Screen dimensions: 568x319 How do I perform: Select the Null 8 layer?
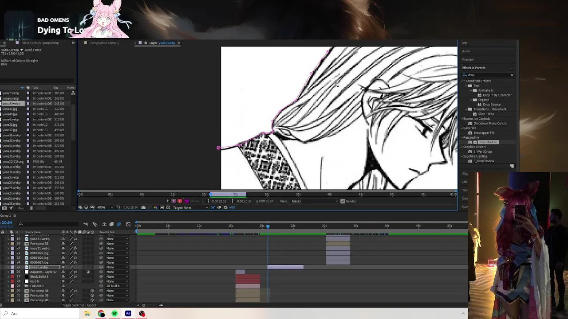tap(35, 281)
